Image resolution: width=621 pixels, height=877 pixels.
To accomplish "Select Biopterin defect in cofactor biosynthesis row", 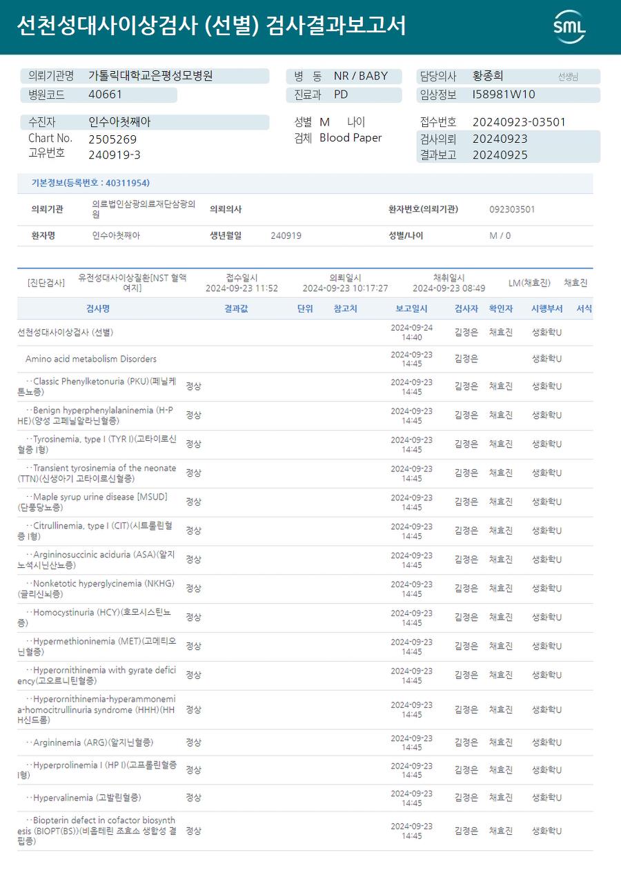I will click(305, 831).
